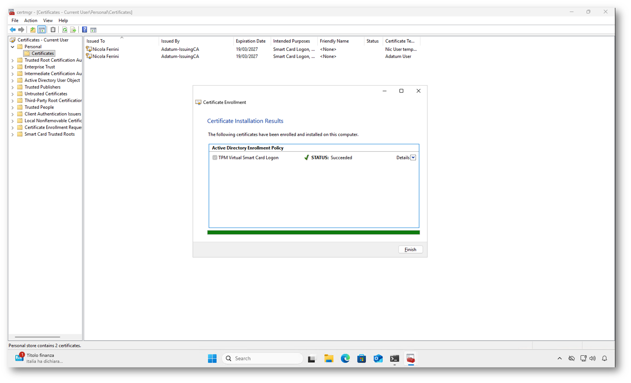This screenshot has height=383, width=631.
Task: Open File Explorer from the taskbar
Action: [328, 358]
